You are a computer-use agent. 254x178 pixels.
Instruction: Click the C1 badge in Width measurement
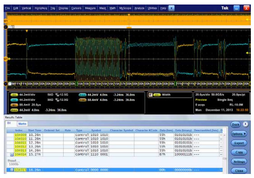(157, 95)
